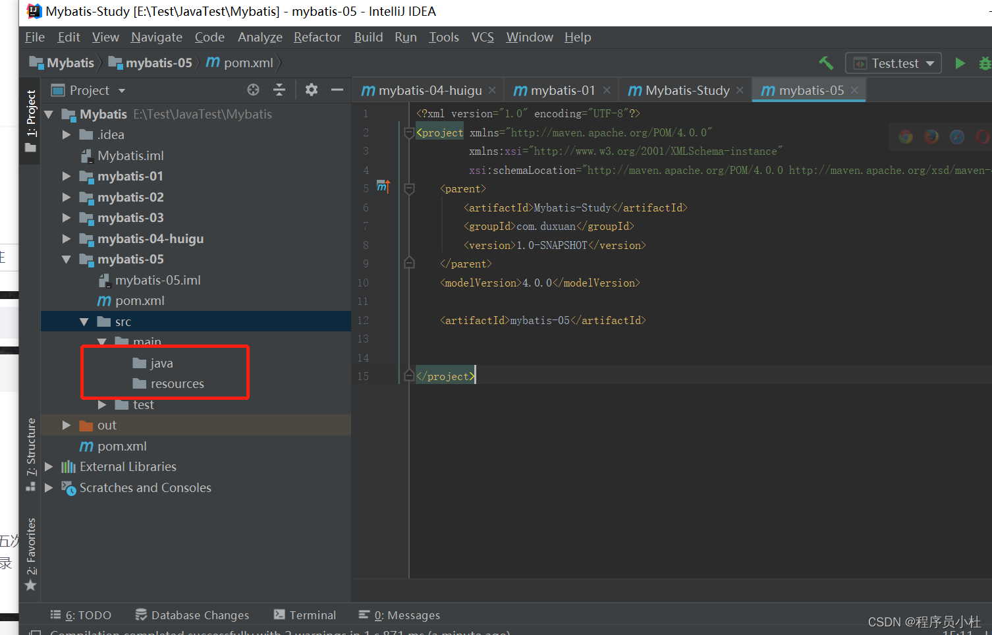This screenshot has height=635, width=992.
Task: Close the mybatis-01 editor tab
Action: tap(607, 90)
